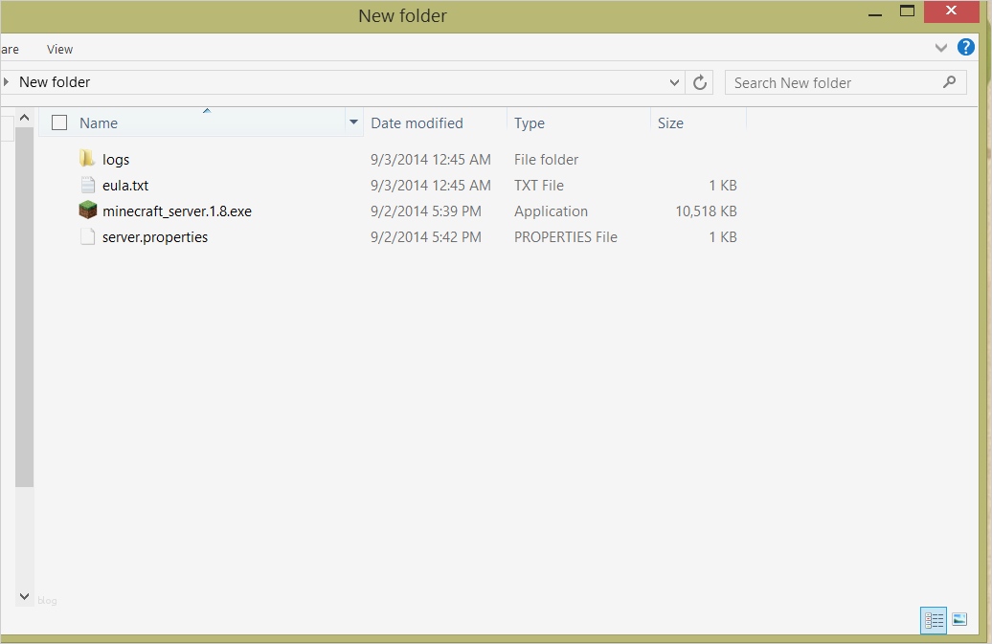Select the logs folder name
Image resolution: width=992 pixels, height=644 pixels.
click(116, 159)
